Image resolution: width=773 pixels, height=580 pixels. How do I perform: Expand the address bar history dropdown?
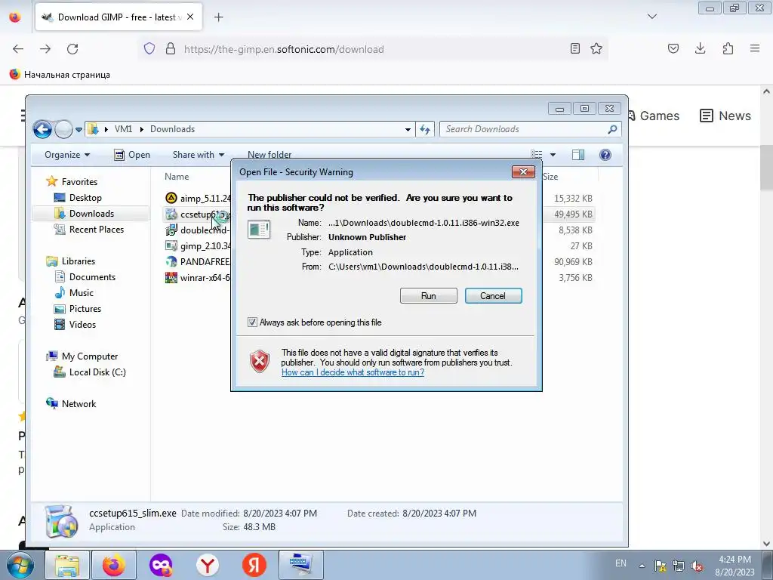(408, 129)
